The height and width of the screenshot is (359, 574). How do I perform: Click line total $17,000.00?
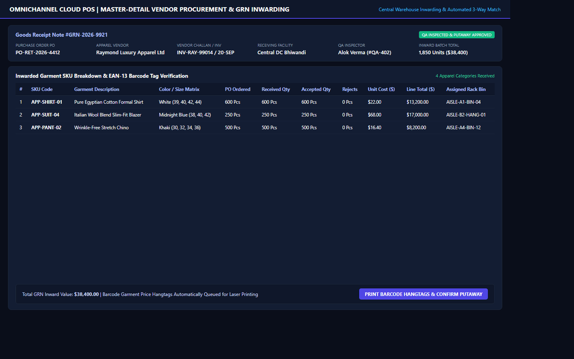pos(418,115)
